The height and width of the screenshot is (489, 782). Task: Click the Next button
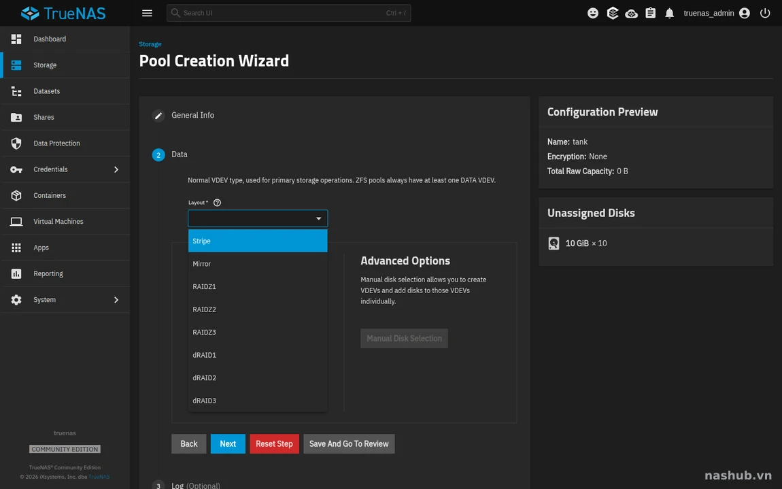(x=228, y=443)
